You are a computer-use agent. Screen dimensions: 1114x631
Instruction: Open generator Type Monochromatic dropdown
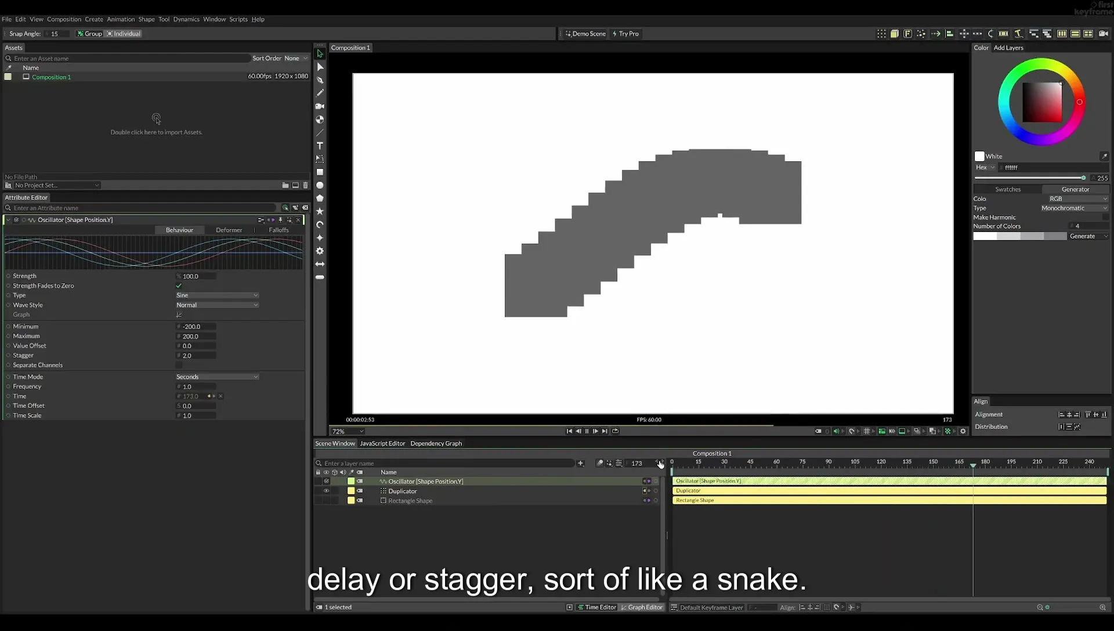point(1074,208)
